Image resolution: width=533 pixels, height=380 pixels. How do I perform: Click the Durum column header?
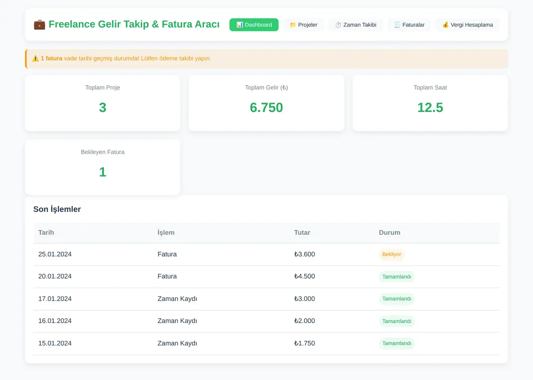coord(390,233)
